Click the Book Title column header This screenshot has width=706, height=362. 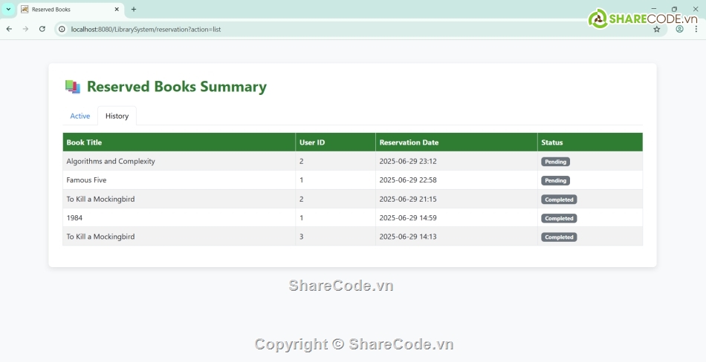pyautogui.click(x=84, y=142)
